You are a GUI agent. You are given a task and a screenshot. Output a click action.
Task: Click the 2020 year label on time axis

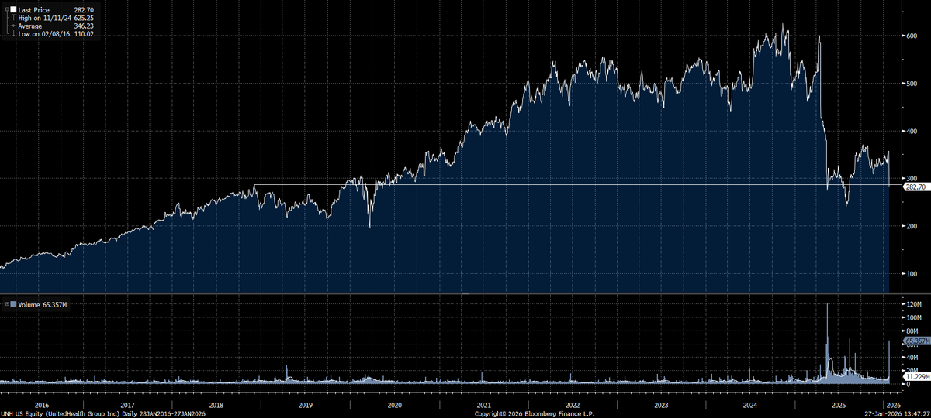394,405
